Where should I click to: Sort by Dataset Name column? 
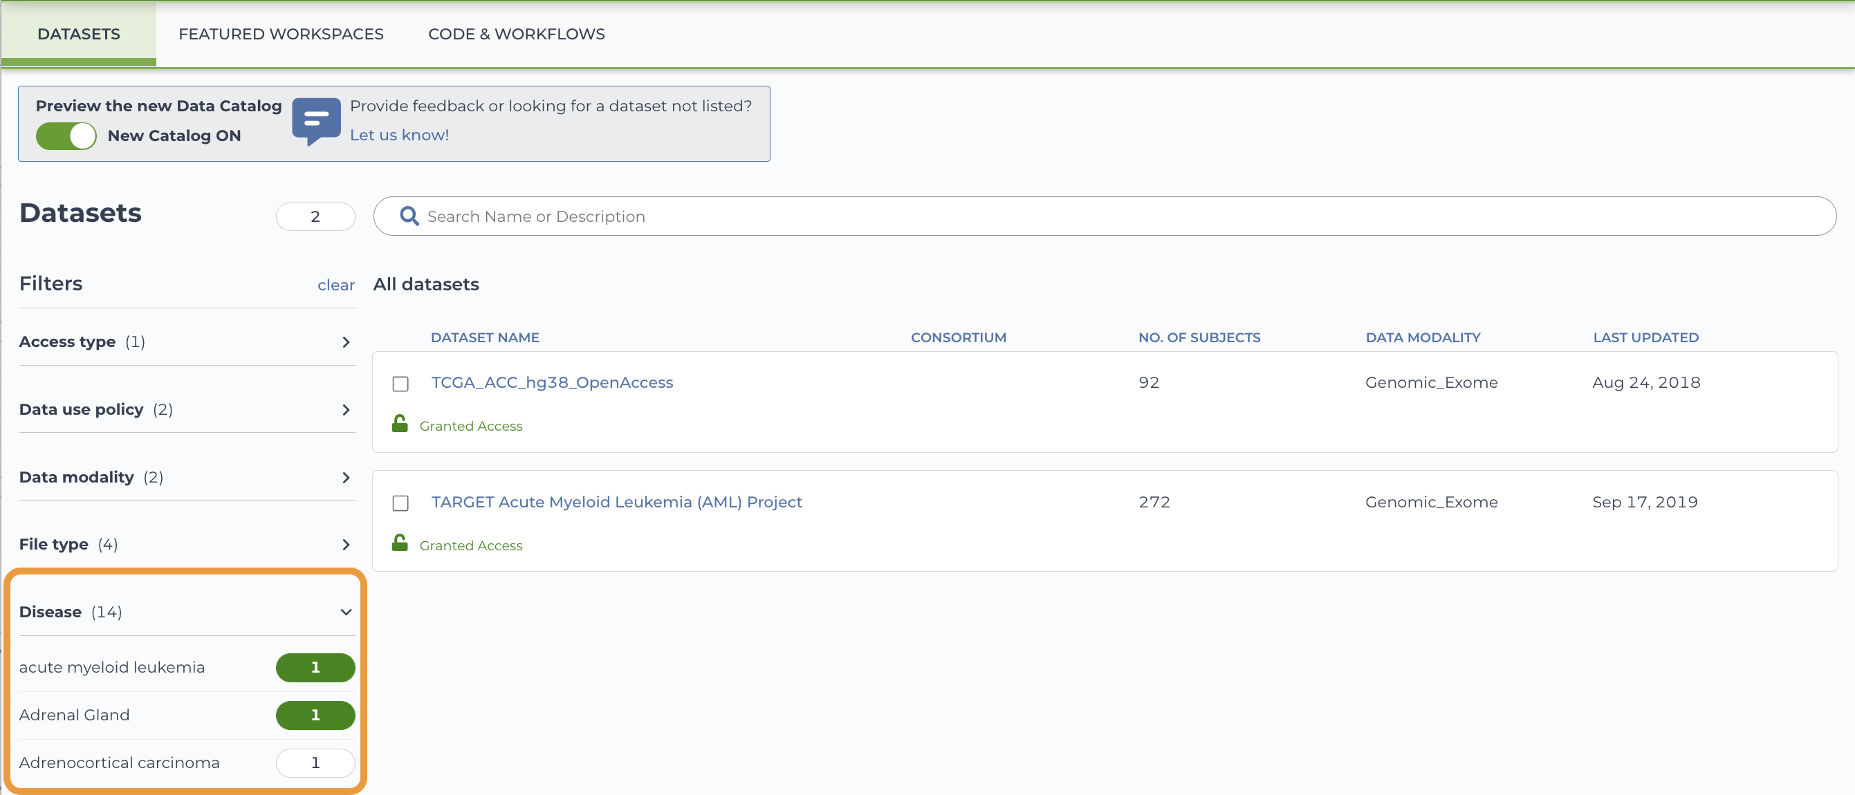485,337
